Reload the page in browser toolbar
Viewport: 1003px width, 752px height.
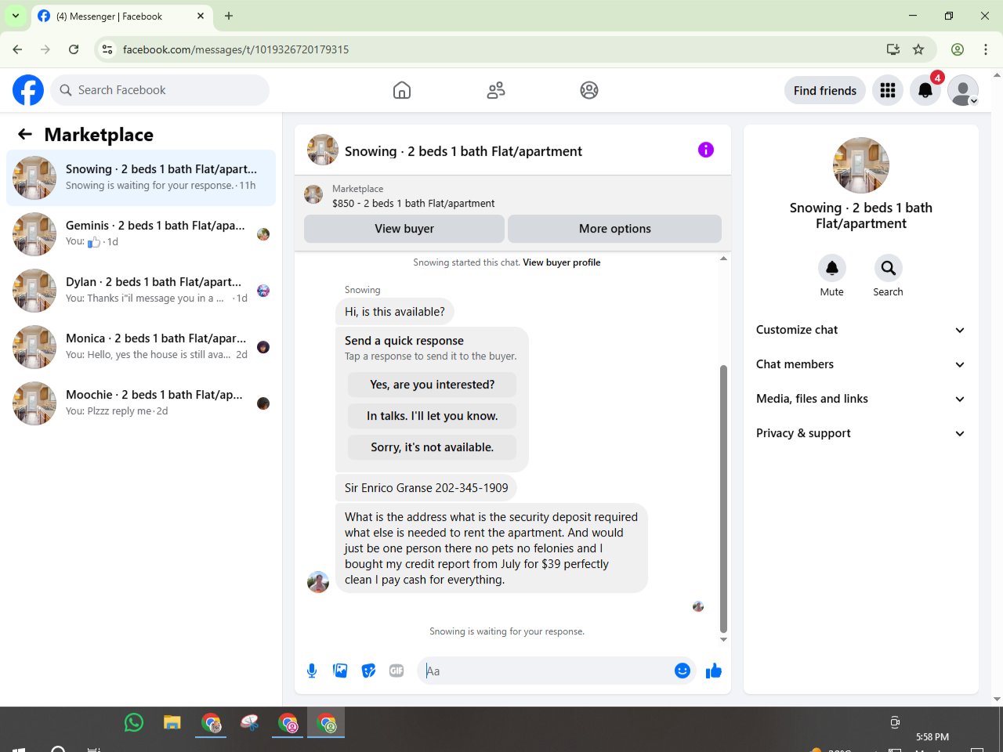pos(74,49)
